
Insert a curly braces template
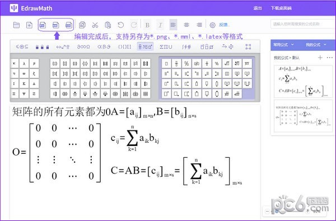75,64
